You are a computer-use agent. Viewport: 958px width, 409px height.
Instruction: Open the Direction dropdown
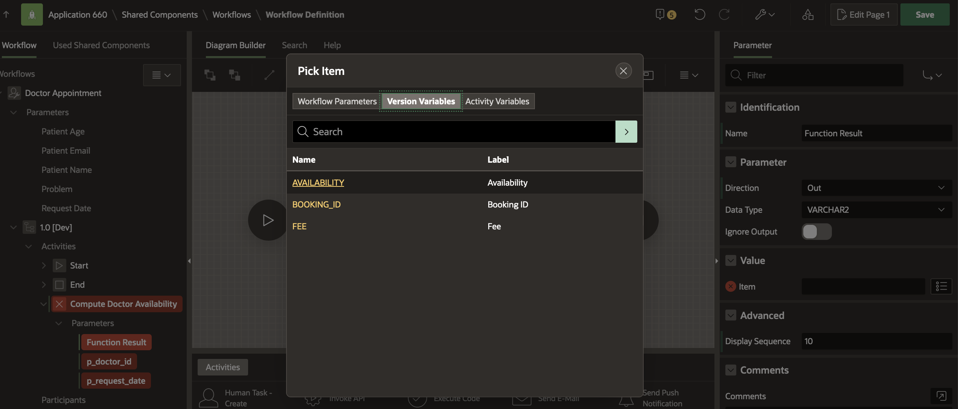[x=876, y=188]
